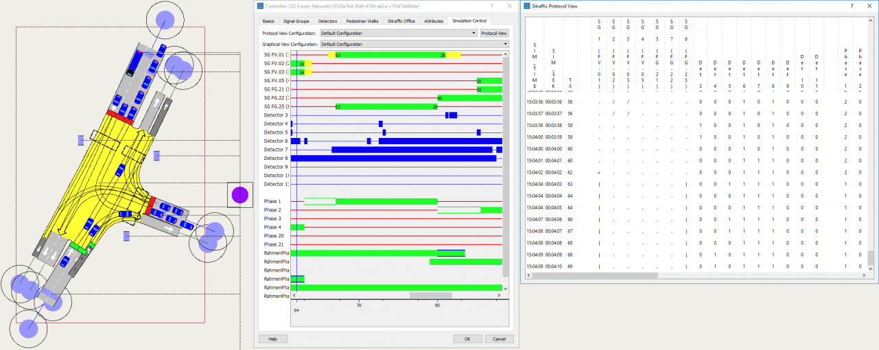
Task: Cancel the Controller dialog
Action: click(x=499, y=339)
